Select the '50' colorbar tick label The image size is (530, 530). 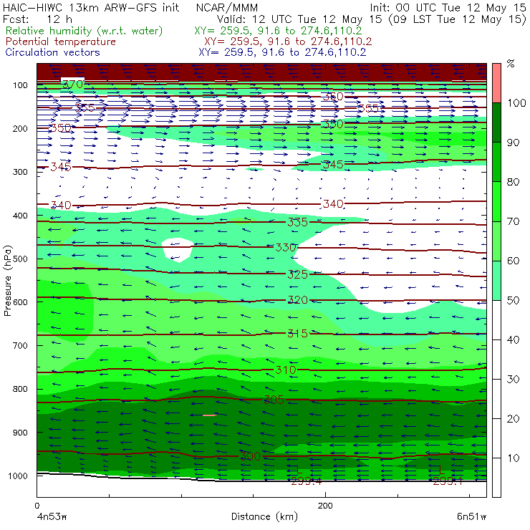(x=513, y=301)
